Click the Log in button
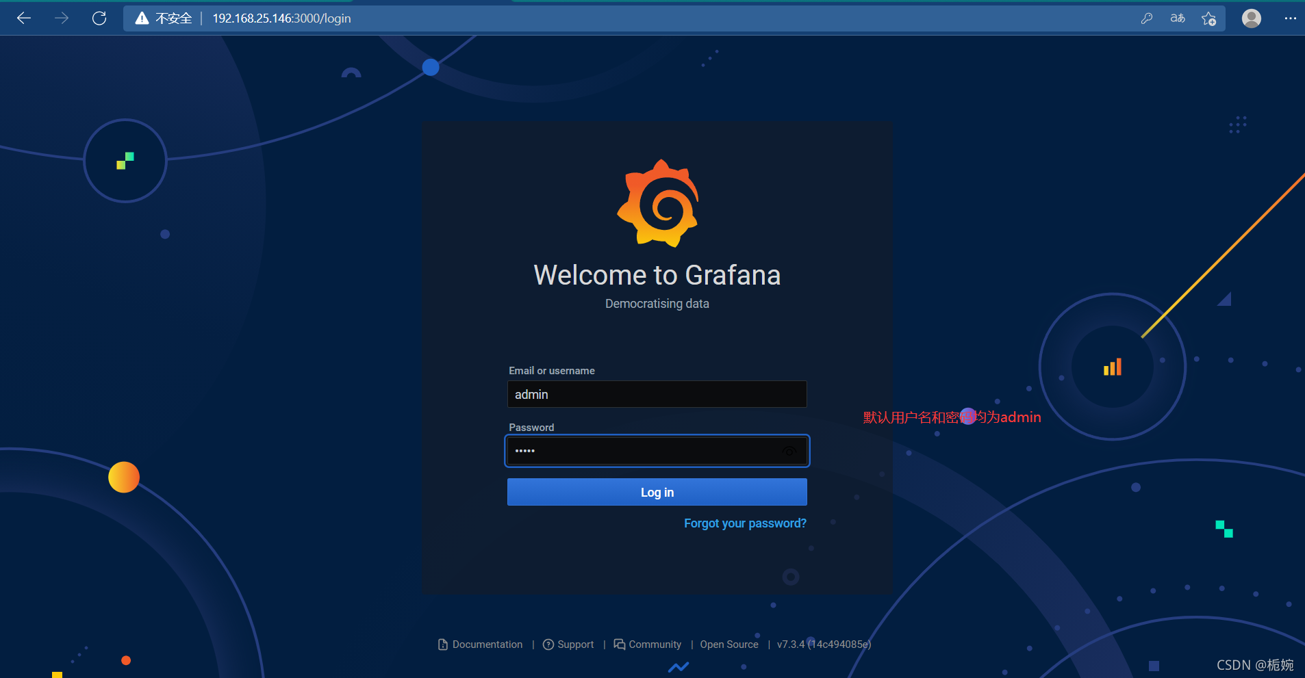Screen dimensions: 1305x678 (x=657, y=492)
